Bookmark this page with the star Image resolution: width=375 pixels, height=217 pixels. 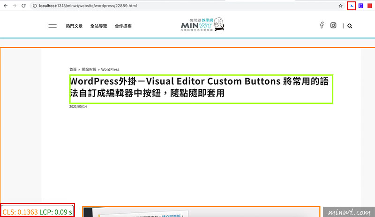point(341,6)
